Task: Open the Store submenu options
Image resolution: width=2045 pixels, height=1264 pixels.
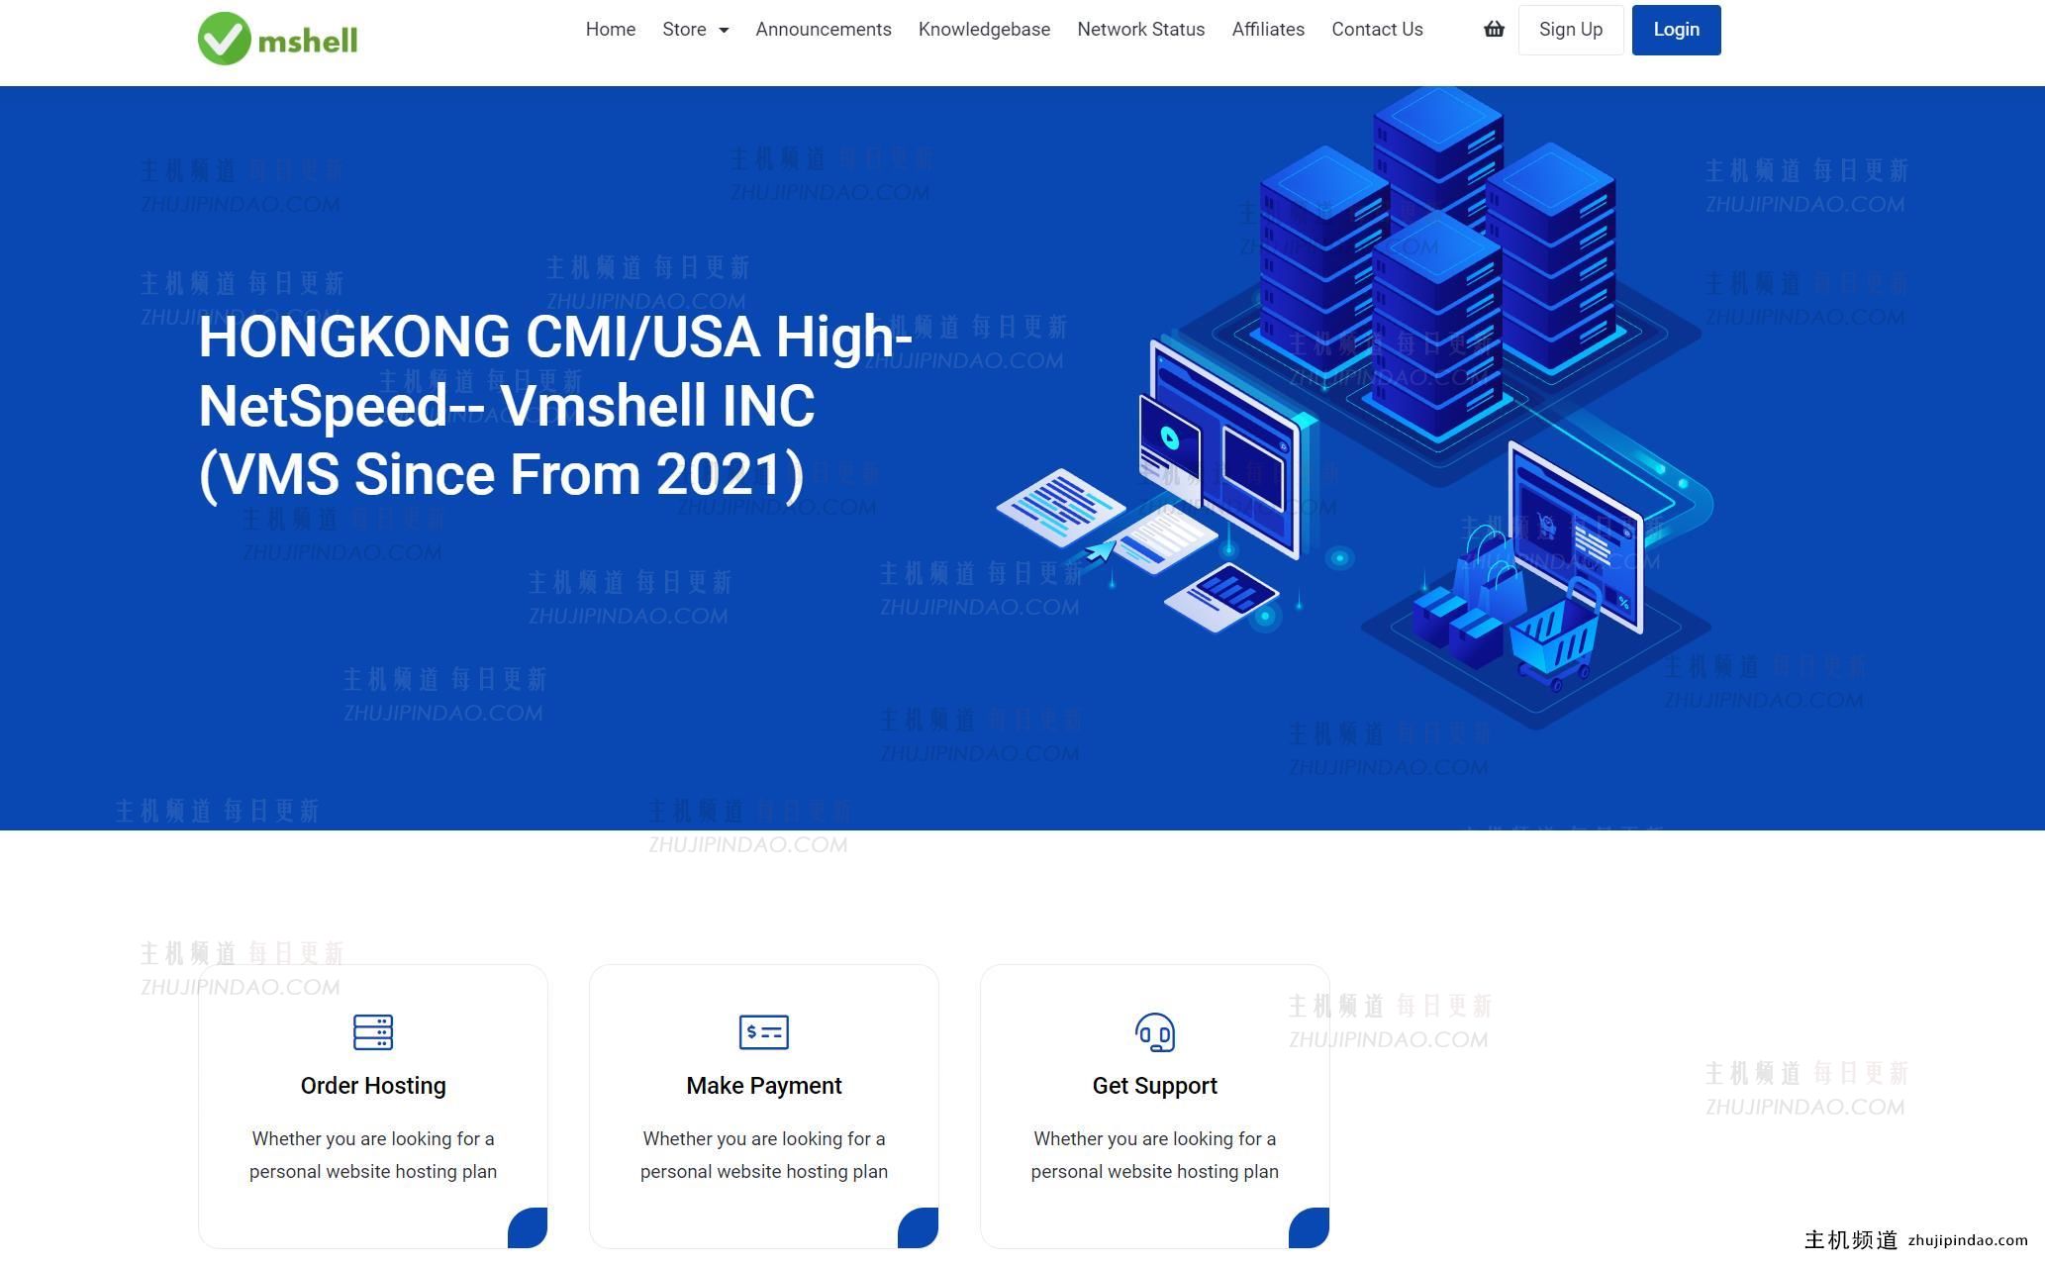Action: click(x=695, y=28)
